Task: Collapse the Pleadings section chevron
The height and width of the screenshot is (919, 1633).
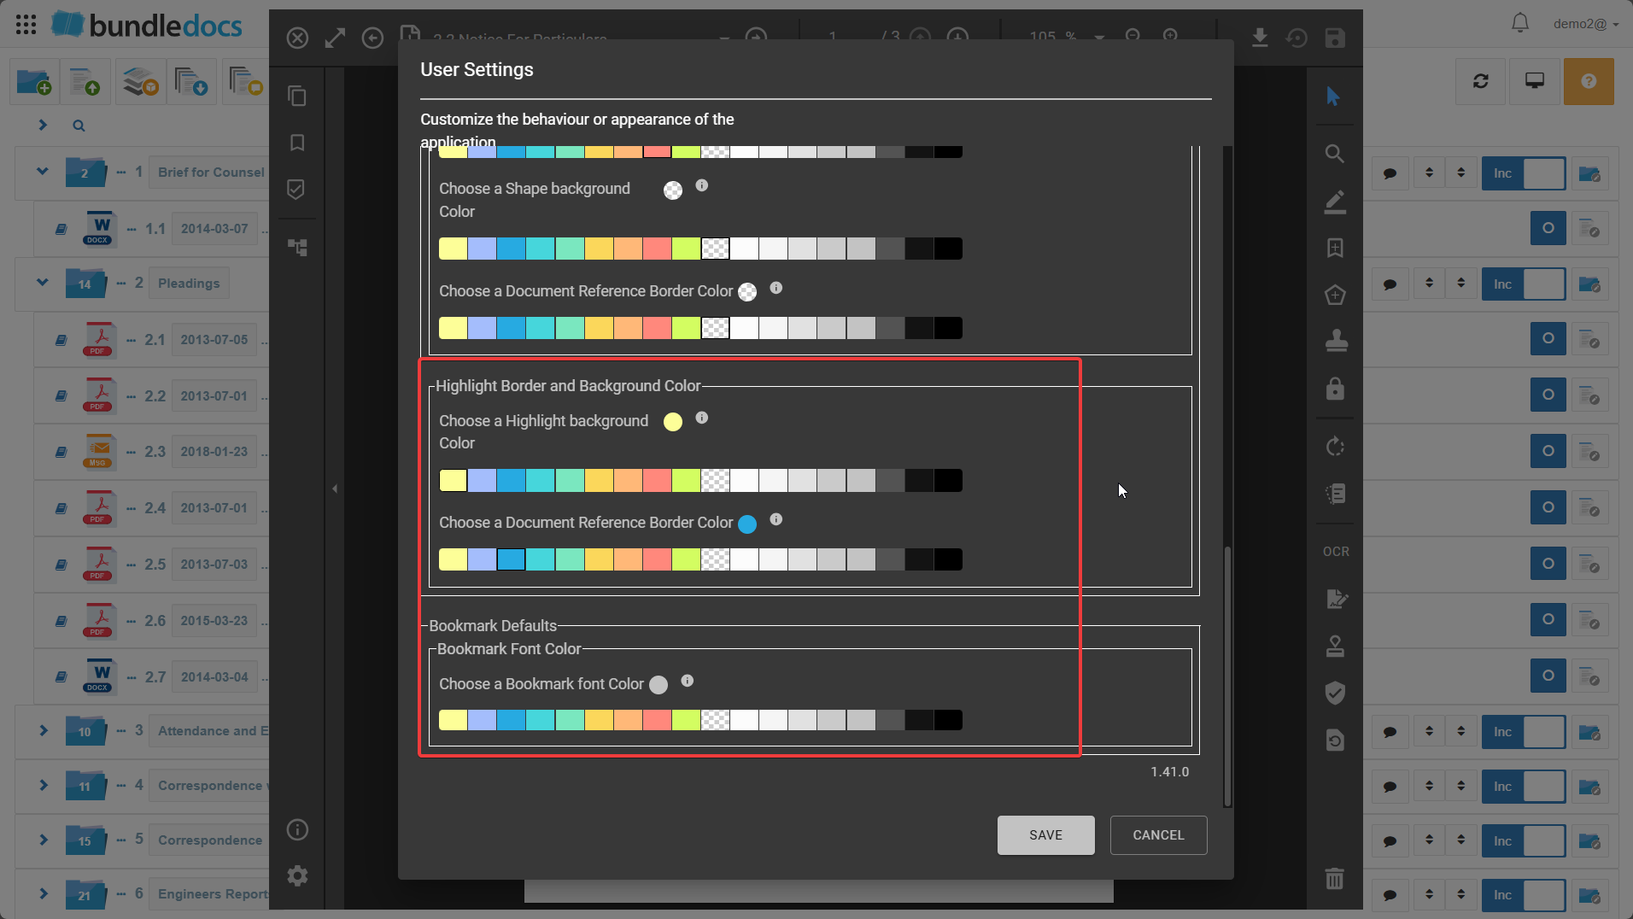Action: click(x=43, y=283)
